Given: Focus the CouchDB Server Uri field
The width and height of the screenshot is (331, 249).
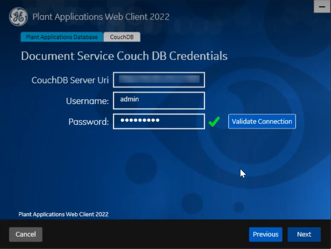Looking at the screenshot, I should coord(159,80).
